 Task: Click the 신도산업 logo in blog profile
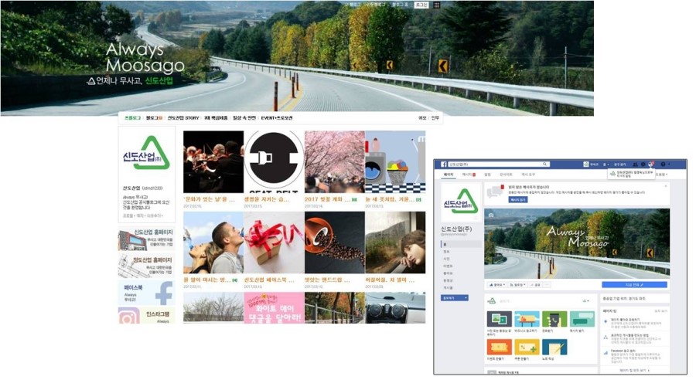(x=146, y=154)
